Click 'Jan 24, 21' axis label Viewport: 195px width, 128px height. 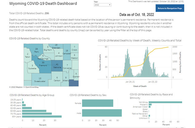(x=130, y=82)
